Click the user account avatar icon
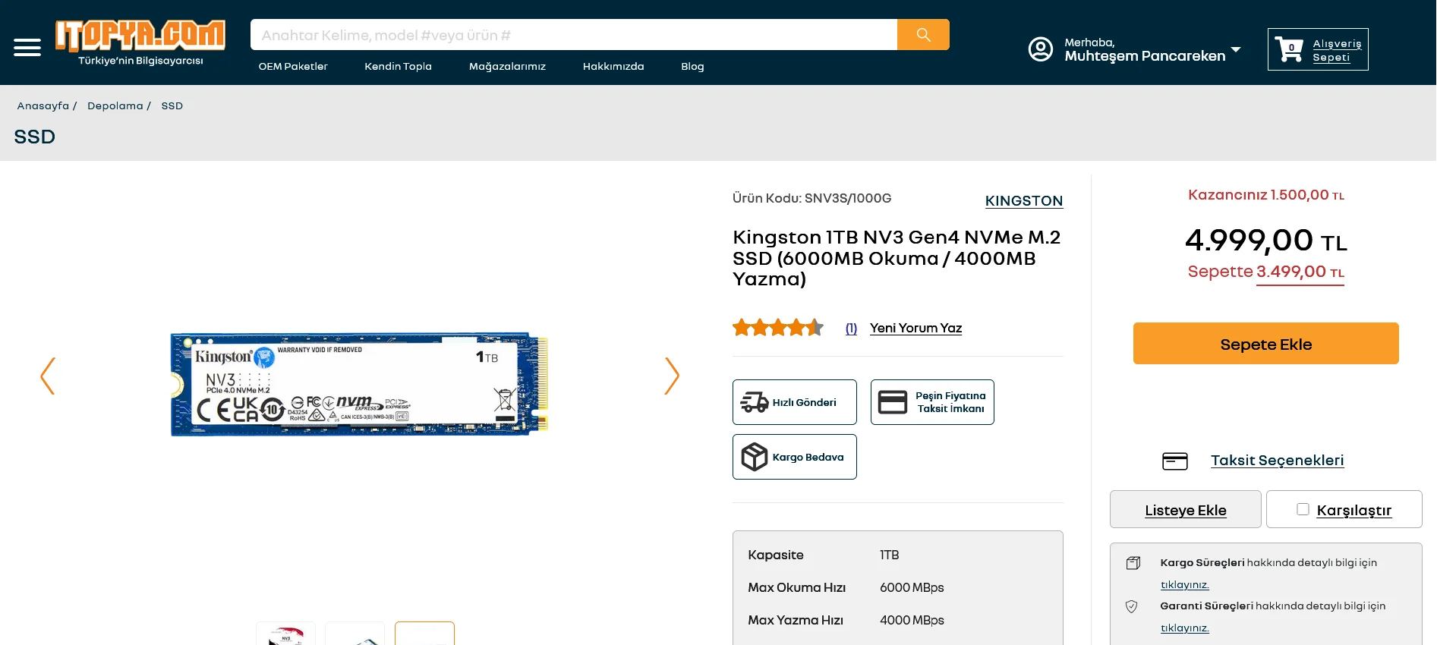The width and height of the screenshot is (1437, 645). coord(1041,49)
